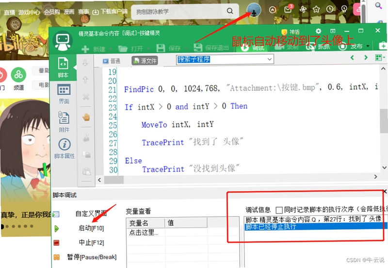Viewport: 388px width, 268px height.
Task: Click the MoveTo intX, intY code line
Action: [178, 124]
